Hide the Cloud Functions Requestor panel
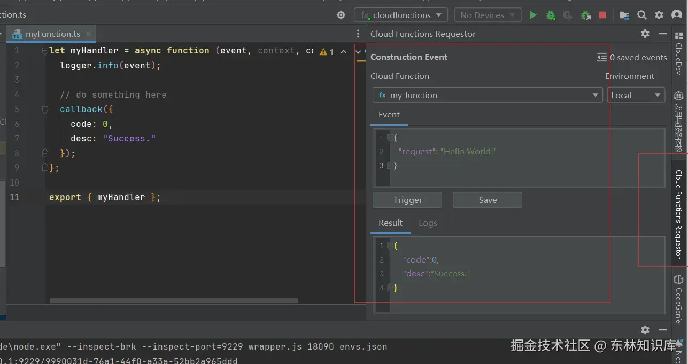 click(663, 34)
